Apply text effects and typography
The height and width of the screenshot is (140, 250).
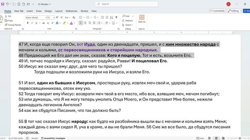[x=57, y=23]
